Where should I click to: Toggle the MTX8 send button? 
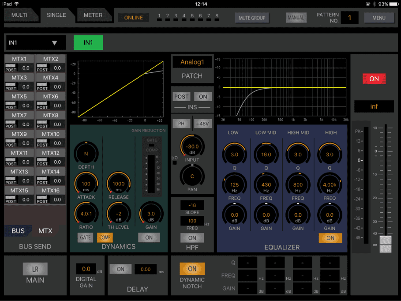[x=51, y=115]
